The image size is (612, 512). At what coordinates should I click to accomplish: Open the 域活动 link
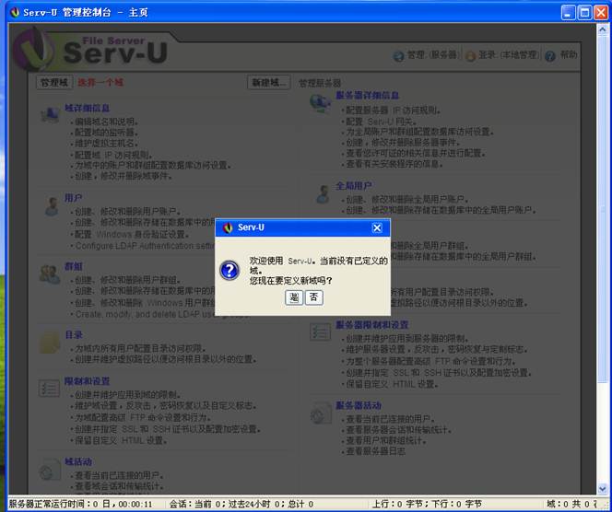click(x=78, y=461)
